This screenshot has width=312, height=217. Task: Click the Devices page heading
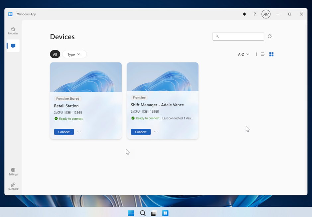[x=62, y=37]
